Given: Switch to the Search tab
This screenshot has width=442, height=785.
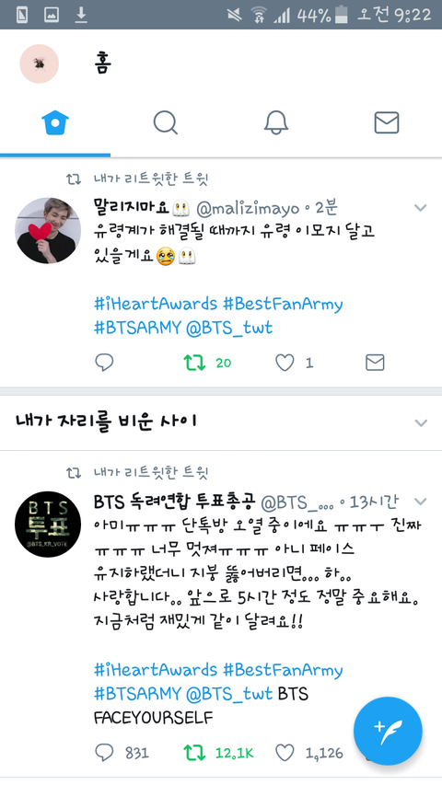Looking at the screenshot, I should pyautogui.click(x=166, y=122).
